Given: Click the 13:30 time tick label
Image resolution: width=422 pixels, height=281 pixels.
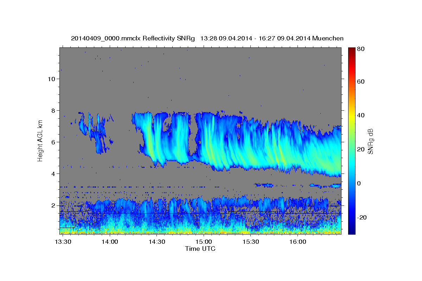Looking at the screenshot, I should [63, 242].
